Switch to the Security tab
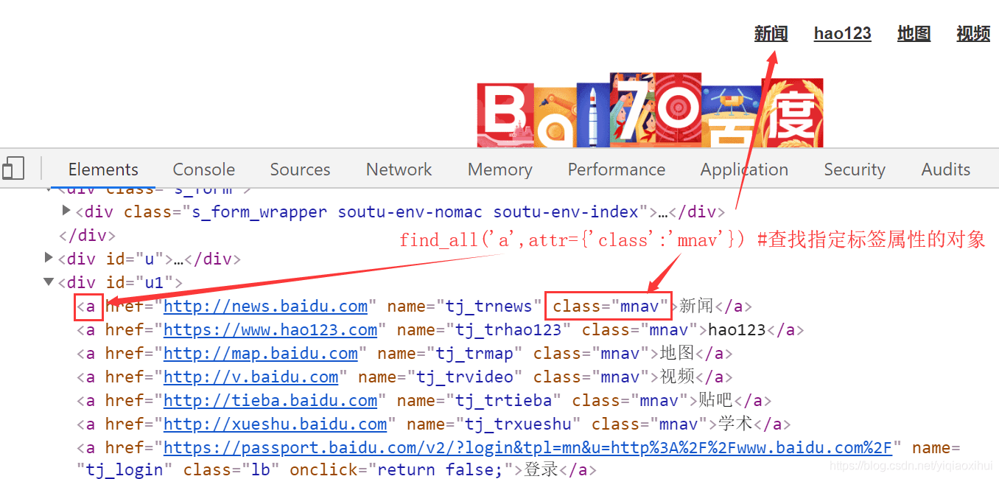The height and width of the screenshot is (479, 999). pyautogui.click(x=855, y=169)
